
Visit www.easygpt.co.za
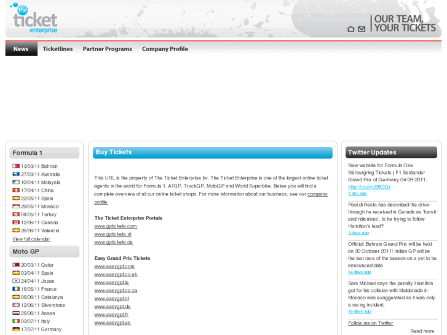tap(116, 290)
